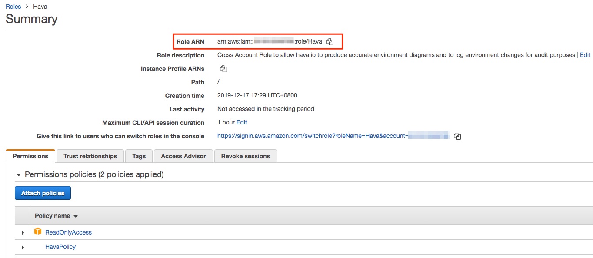Expand the ReadOnlyAccess policy row
This screenshot has width=593, height=258.
23,233
